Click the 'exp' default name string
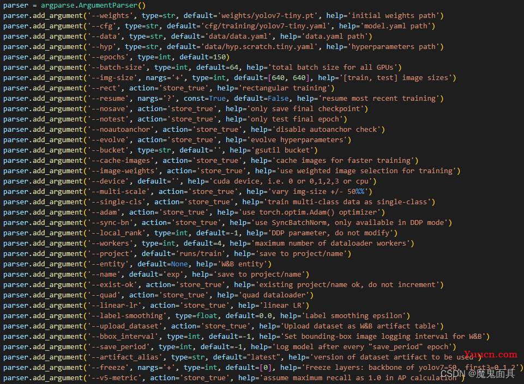The width and height of the screenshot is (524, 384). [173, 275]
